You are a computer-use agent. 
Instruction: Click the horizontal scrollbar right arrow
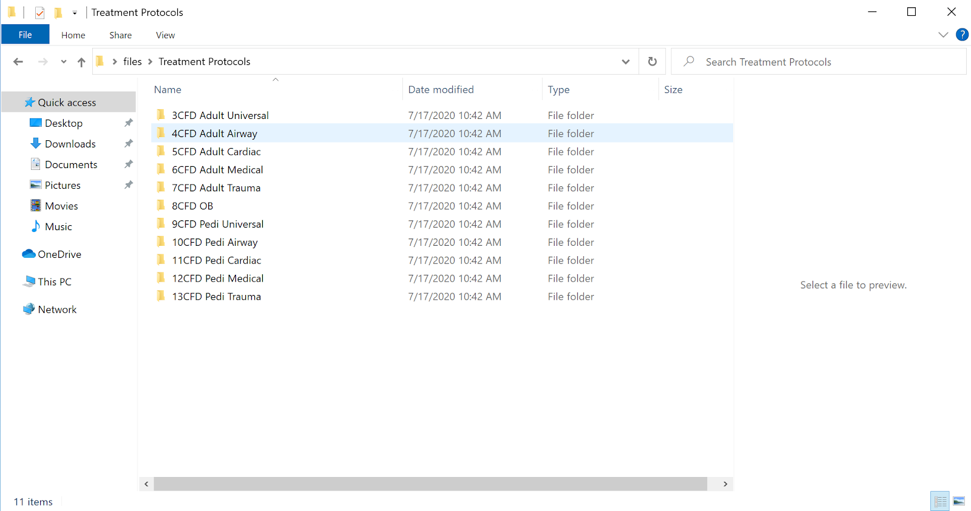(725, 484)
